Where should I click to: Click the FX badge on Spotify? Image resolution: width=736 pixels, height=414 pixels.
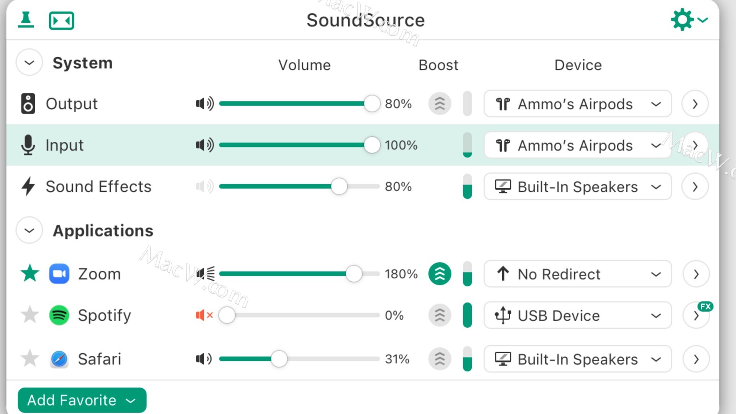coord(705,306)
